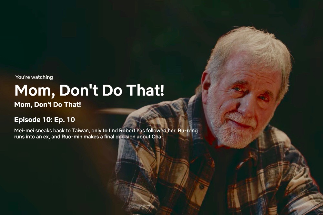The width and height of the screenshot is (323, 215).
Task: Click the "You're watching" label
Action: pyautogui.click(x=34, y=77)
